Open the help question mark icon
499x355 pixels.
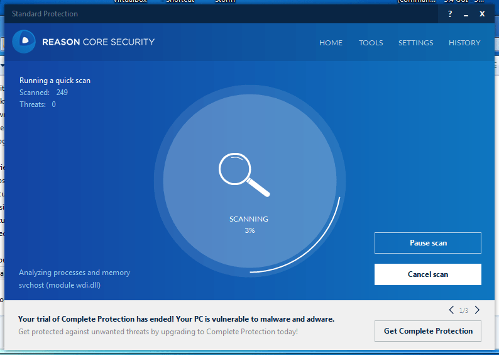pyautogui.click(x=450, y=14)
